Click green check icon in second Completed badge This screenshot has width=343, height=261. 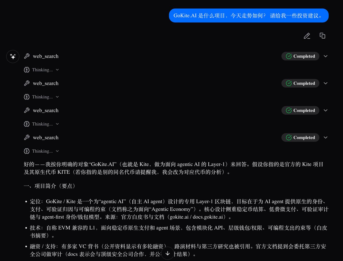pyautogui.click(x=289, y=83)
